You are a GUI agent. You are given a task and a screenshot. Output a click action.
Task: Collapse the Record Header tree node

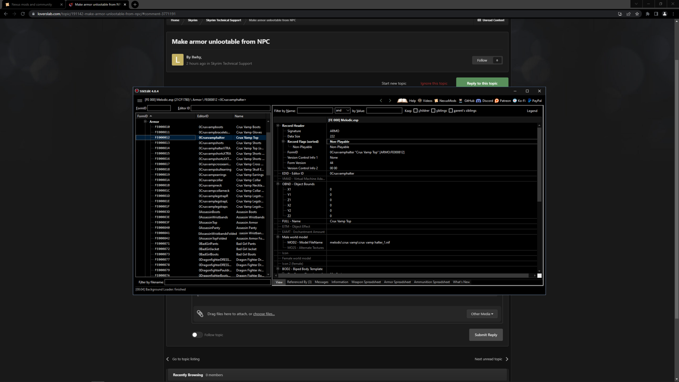(x=278, y=126)
